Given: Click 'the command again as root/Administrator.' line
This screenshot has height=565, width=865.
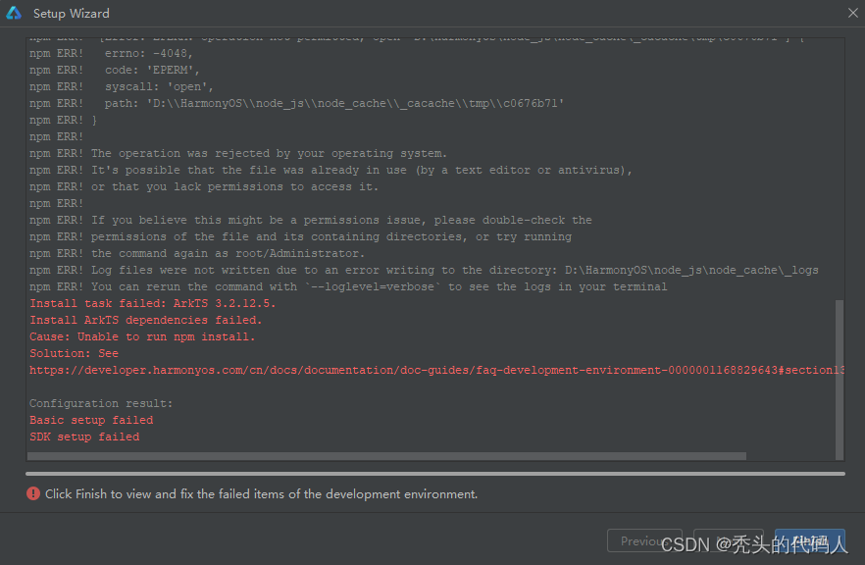Looking at the screenshot, I should tap(197, 253).
